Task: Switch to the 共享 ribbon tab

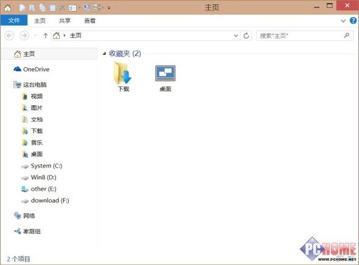Action: pos(64,21)
